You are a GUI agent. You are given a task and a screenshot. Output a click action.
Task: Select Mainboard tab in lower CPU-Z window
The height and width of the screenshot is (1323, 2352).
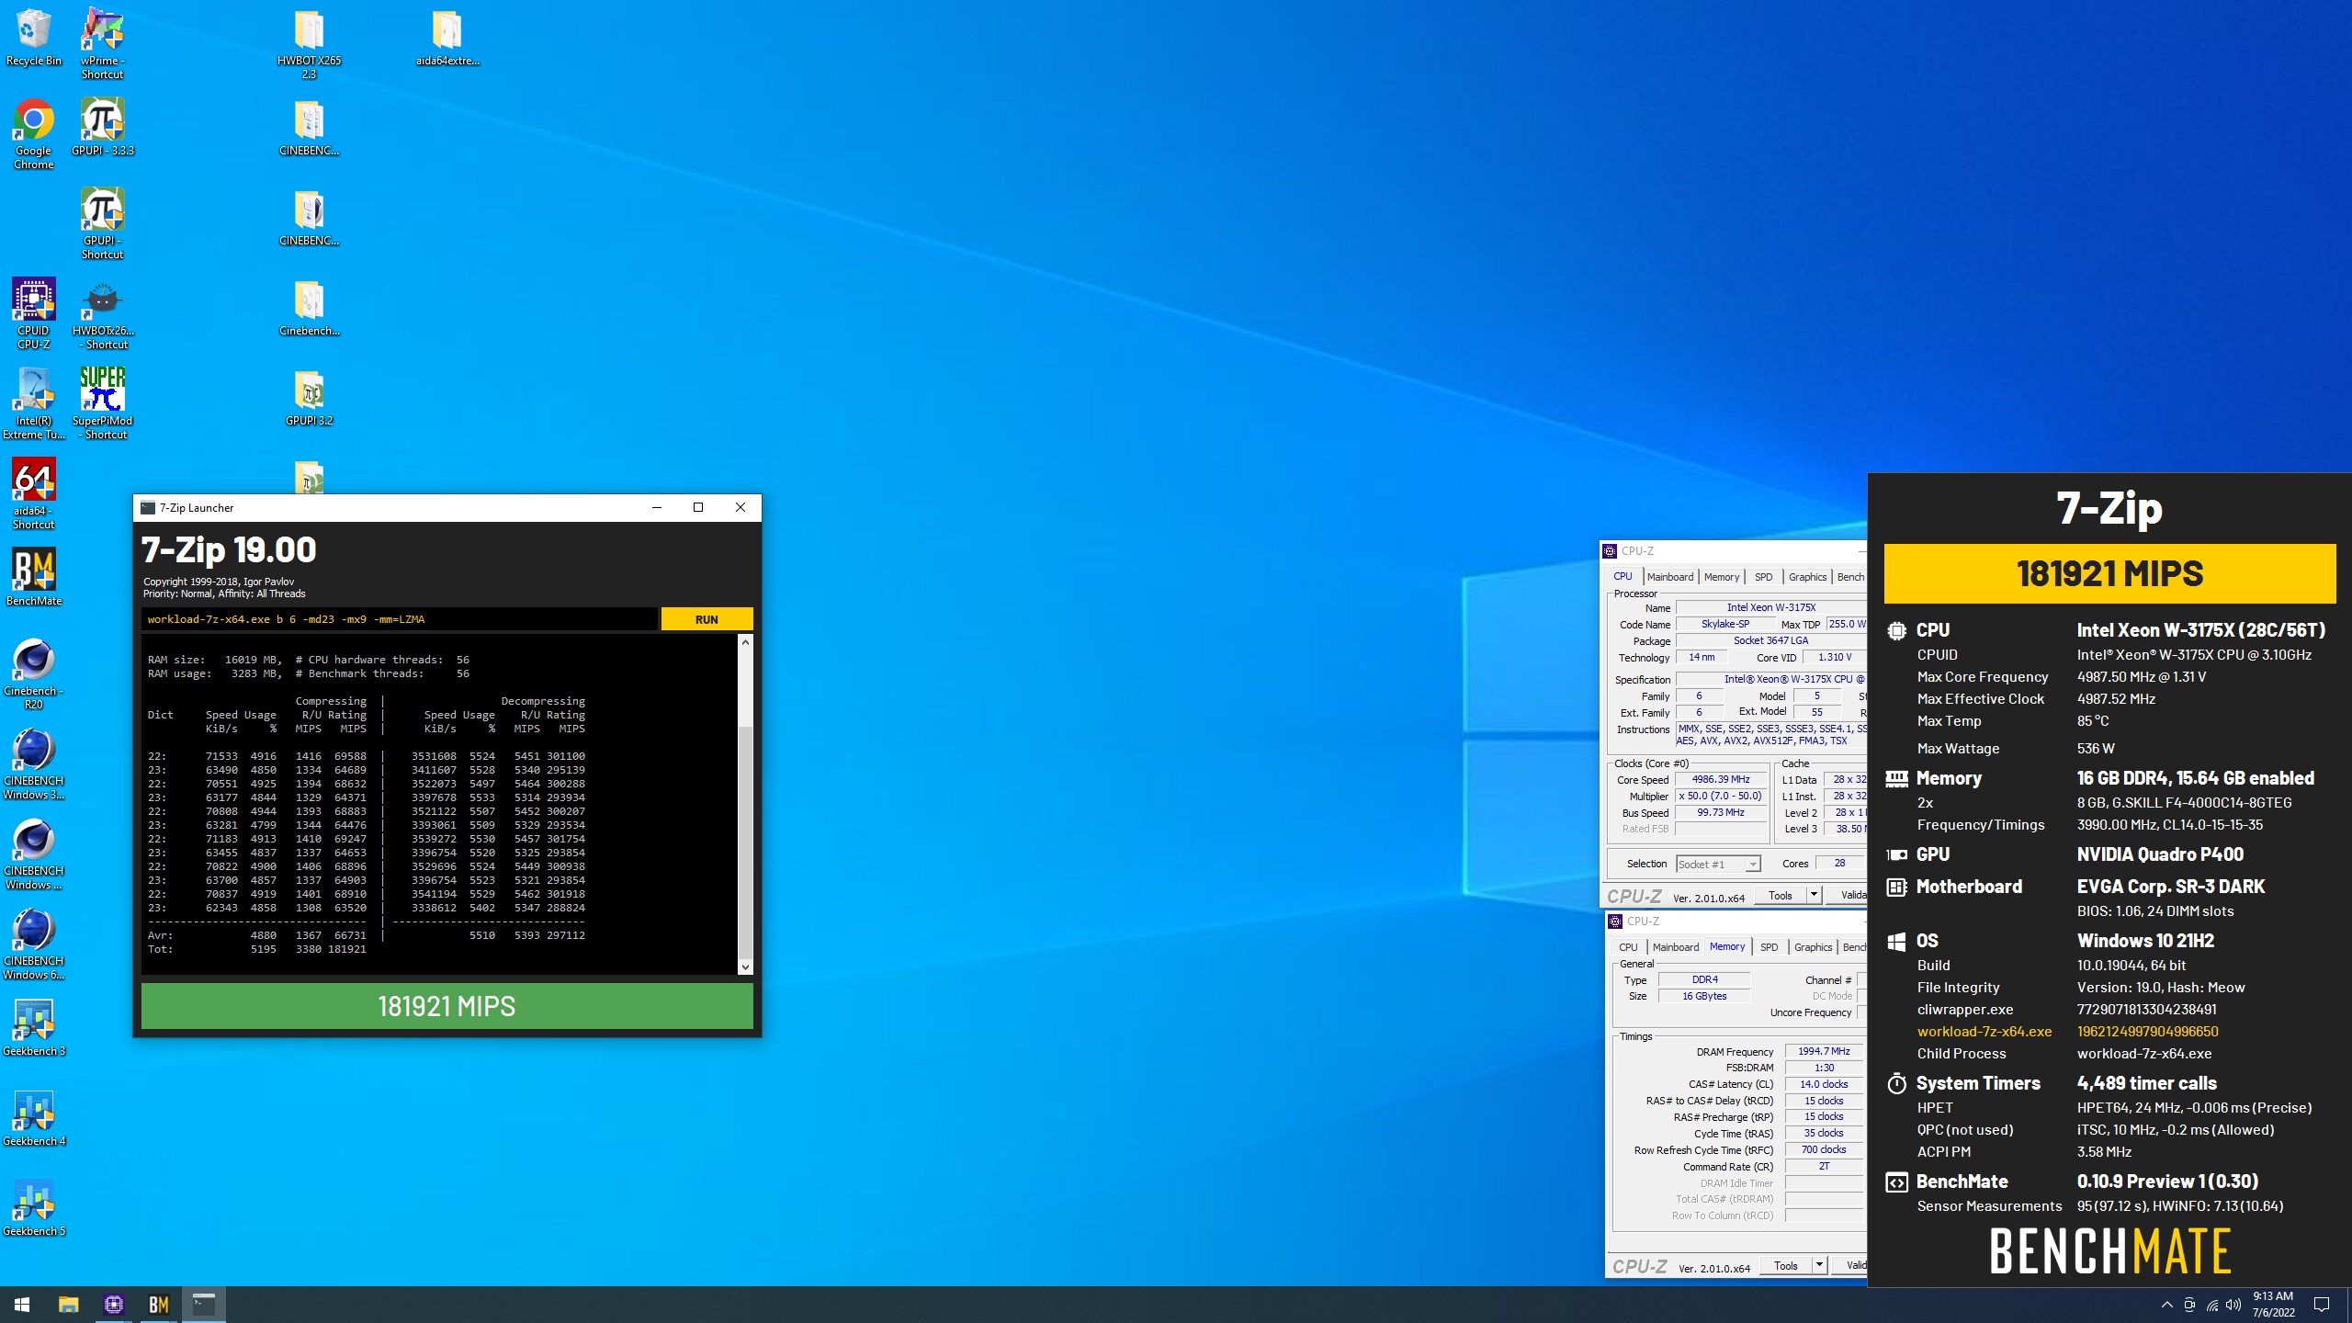(x=1676, y=947)
